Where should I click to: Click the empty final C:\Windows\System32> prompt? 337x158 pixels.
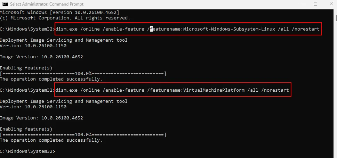(x=28, y=151)
